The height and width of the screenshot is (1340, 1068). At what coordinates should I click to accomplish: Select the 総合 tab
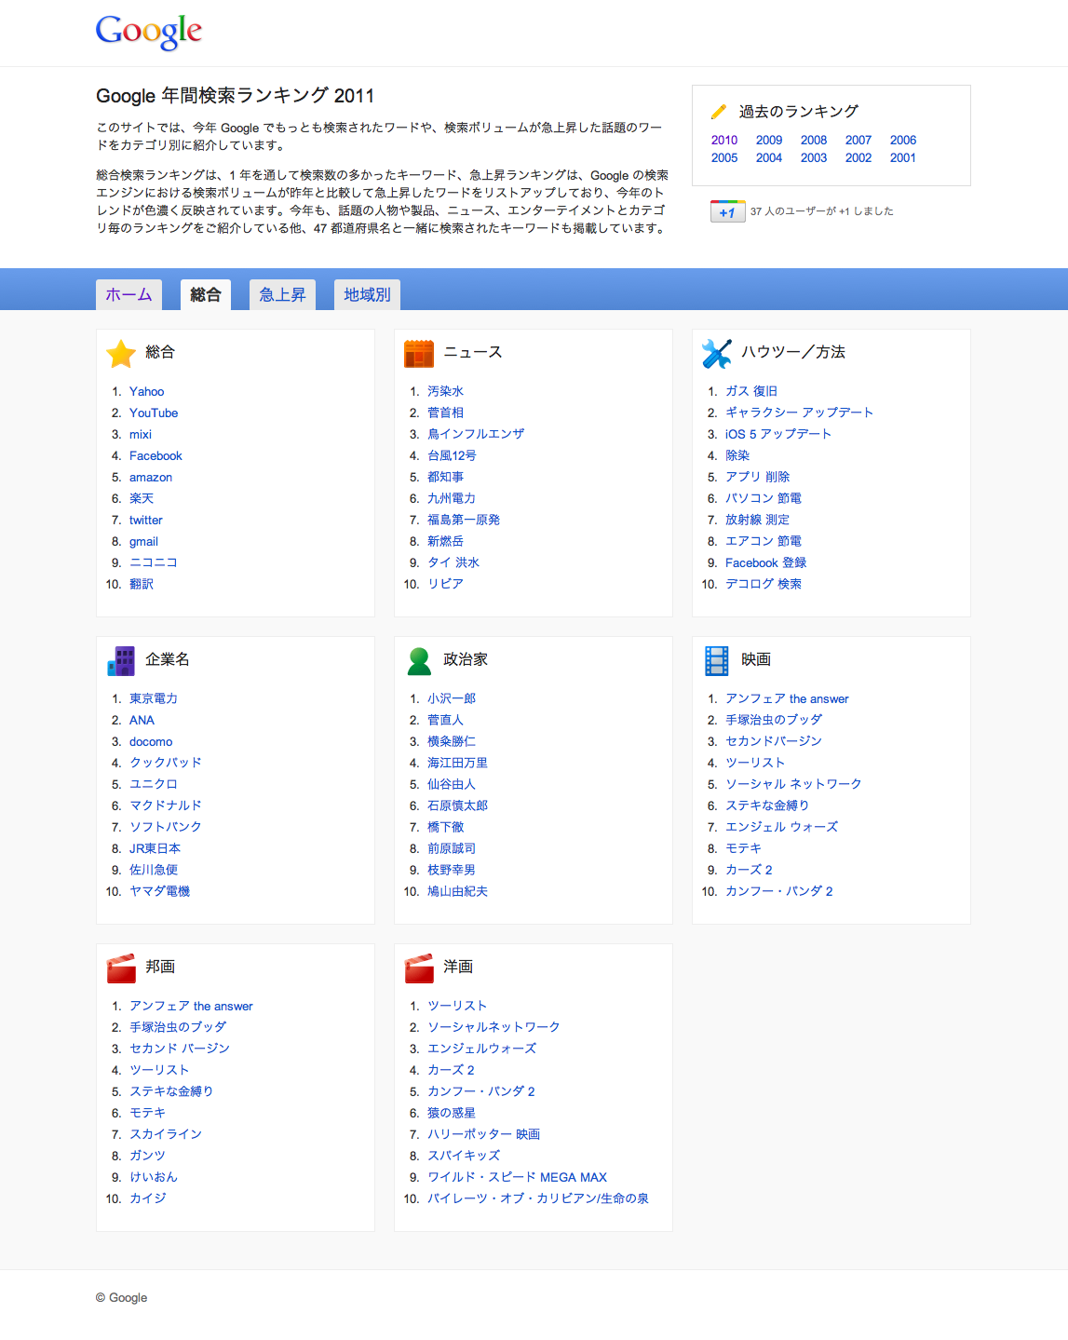click(x=206, y=294)
